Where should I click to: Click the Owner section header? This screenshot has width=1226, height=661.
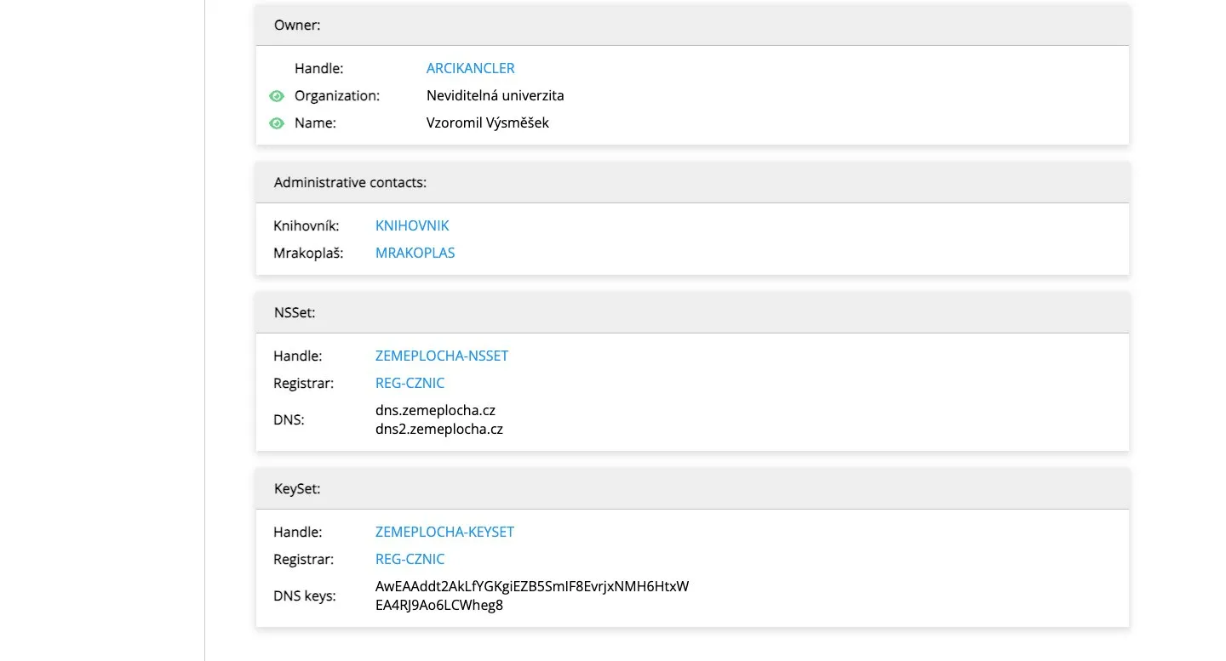(692, 26)
